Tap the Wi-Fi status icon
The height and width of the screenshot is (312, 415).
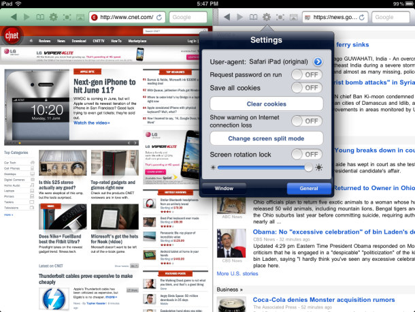pyautogui.click(x=18, y=3)
